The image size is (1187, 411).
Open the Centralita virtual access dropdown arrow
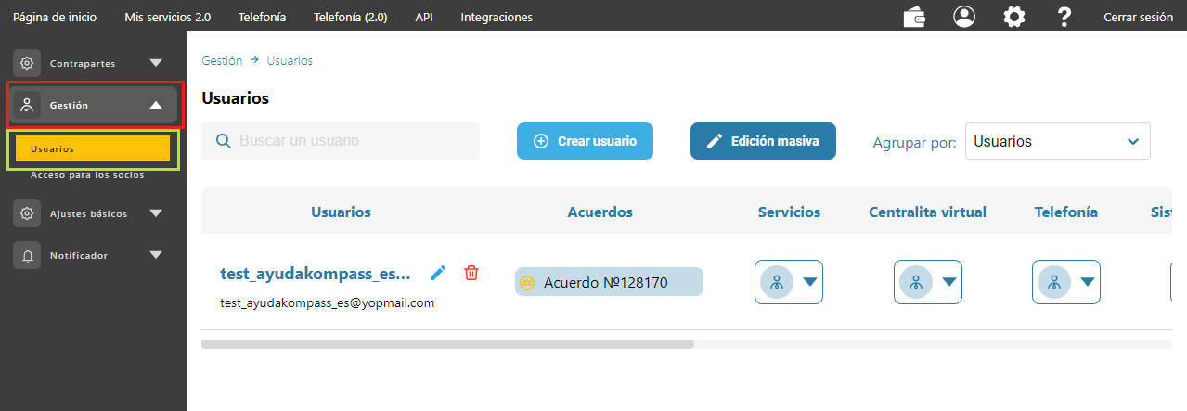949,282
